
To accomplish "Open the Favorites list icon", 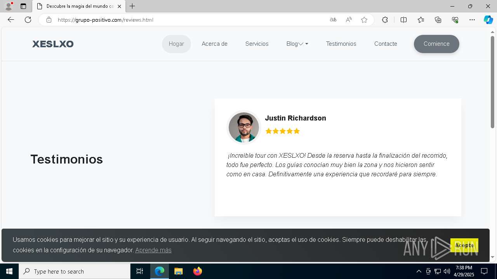I will tap(421, 20).
